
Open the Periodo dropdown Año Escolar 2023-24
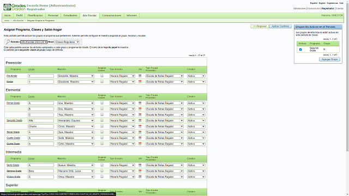34,42
